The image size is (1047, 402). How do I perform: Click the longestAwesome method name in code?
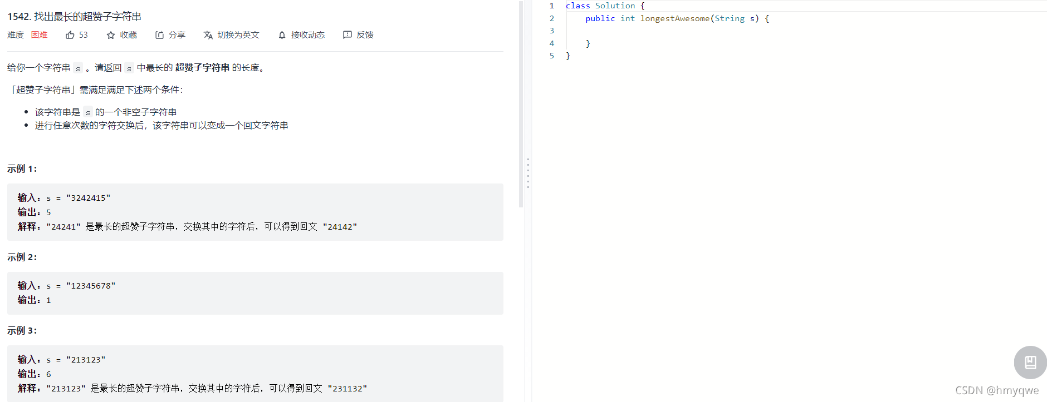(x=675, y=18)
